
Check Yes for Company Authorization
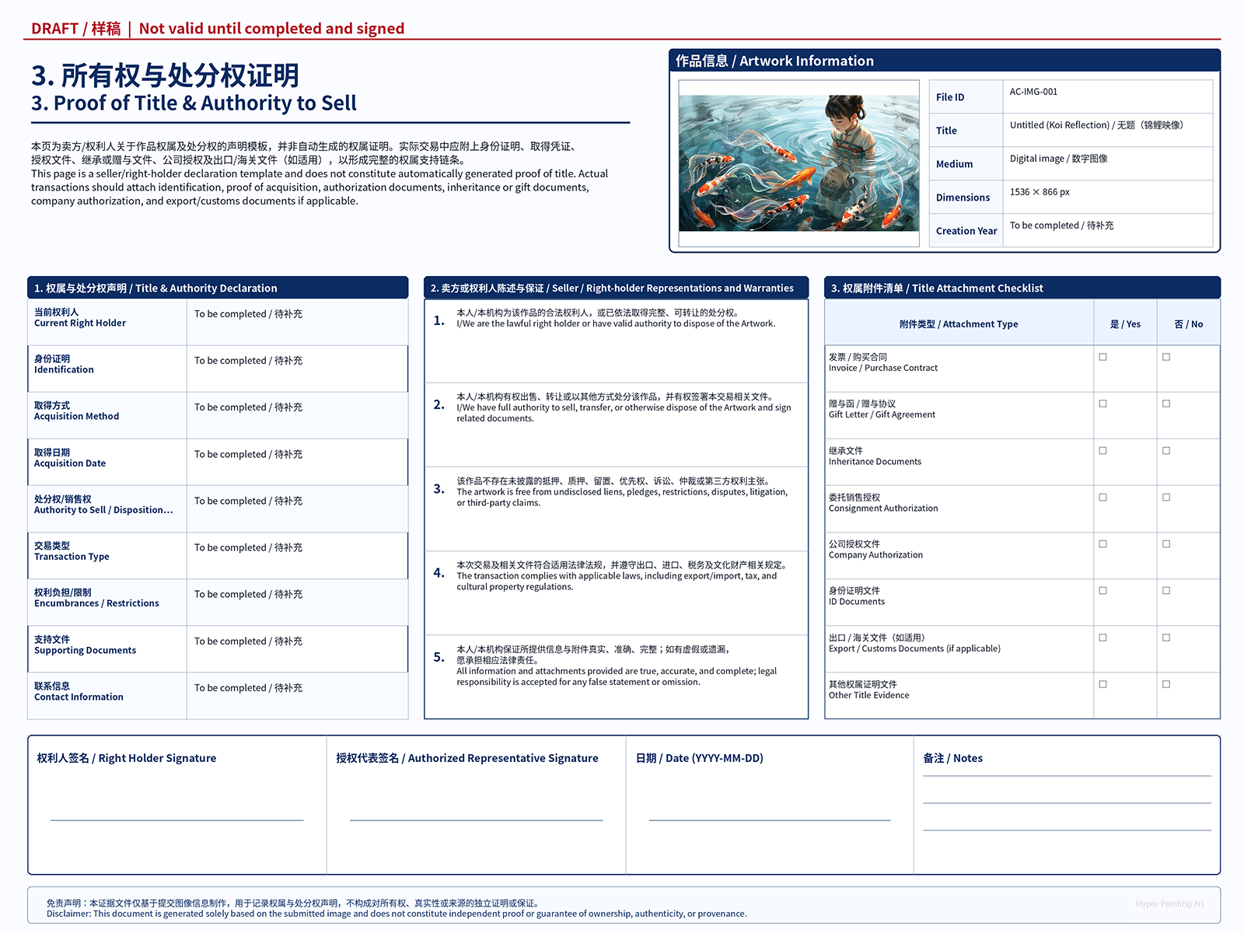pos(1102,543)
